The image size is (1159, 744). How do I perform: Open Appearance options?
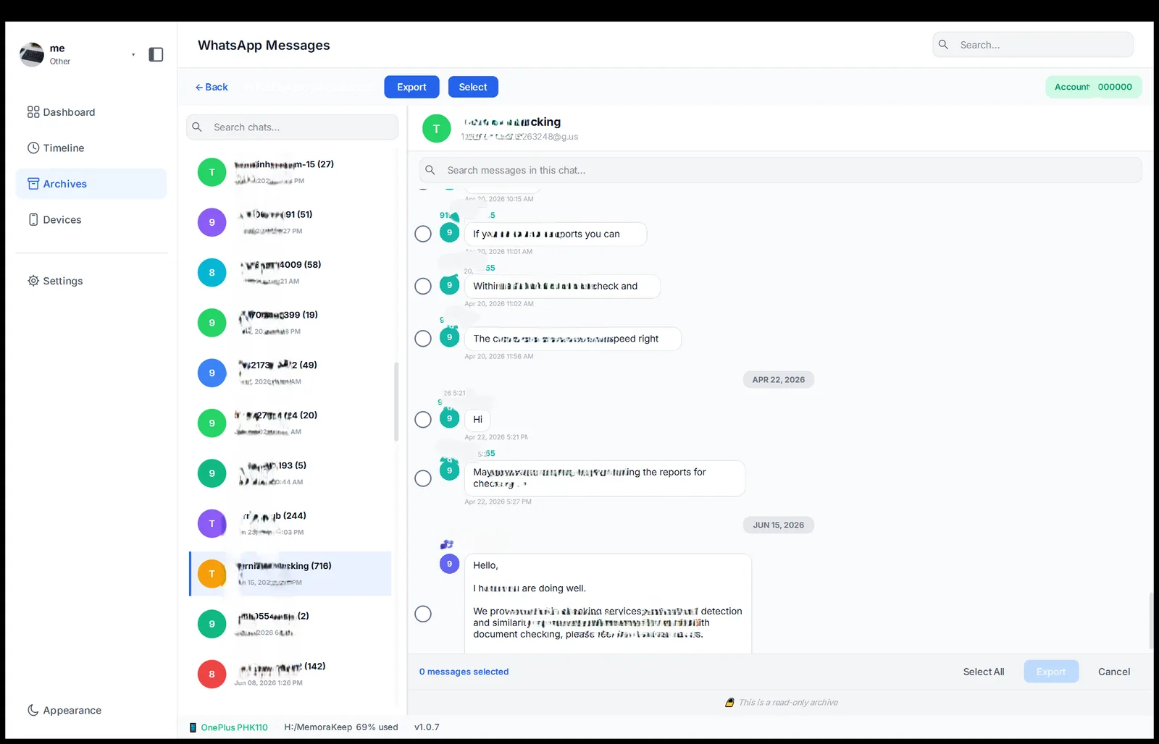tap(91, 710)
